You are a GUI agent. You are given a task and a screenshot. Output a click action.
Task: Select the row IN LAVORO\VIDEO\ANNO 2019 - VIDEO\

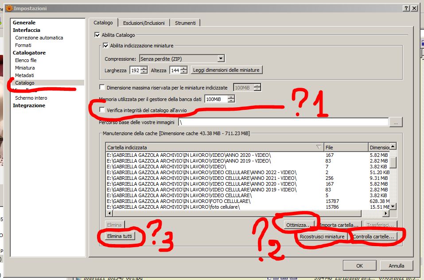click(248, 161)
